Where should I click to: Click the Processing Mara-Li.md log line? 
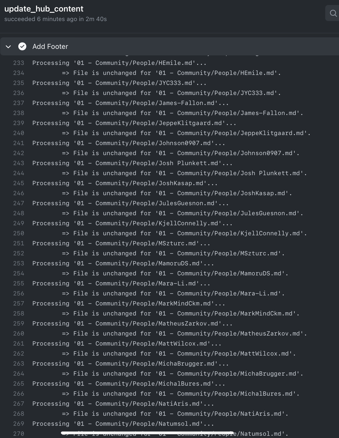point(121,283)
